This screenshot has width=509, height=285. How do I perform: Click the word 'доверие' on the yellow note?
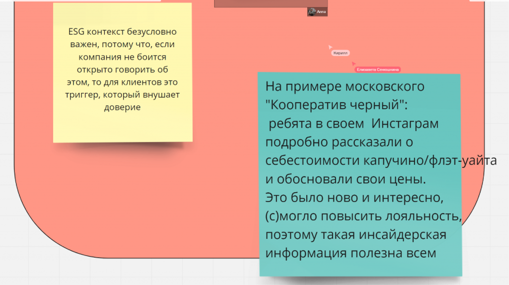(x=122, y=107)
